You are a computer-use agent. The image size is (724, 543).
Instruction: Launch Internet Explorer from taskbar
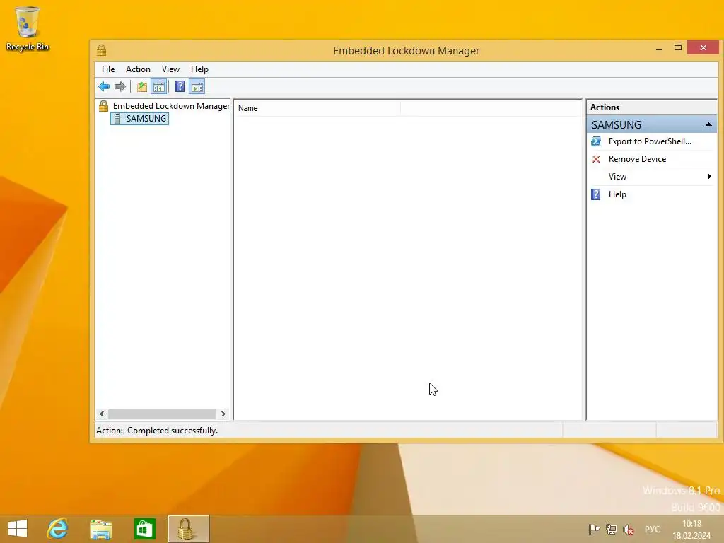58,529
